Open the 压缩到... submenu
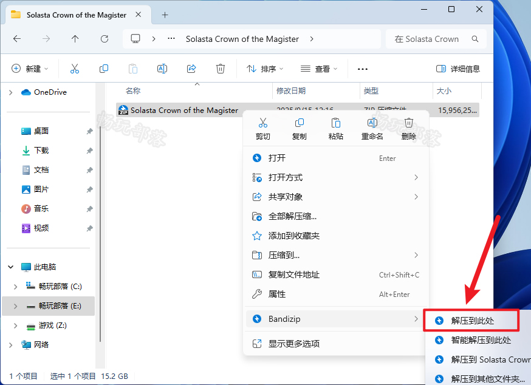Viewport: 531px width, 385px height. coord(336,255)
